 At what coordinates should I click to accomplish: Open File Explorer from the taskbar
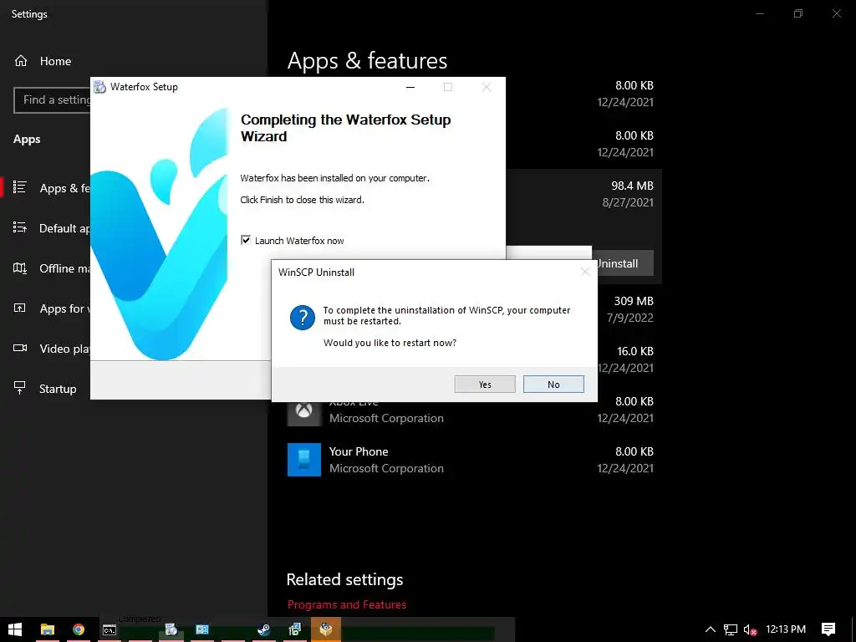(48, 629)
